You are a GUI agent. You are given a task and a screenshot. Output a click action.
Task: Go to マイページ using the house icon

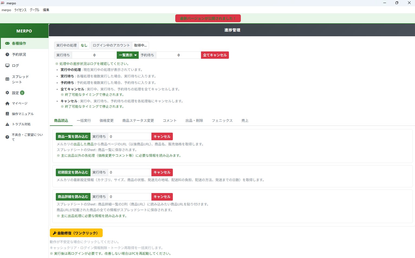(7, 103)
